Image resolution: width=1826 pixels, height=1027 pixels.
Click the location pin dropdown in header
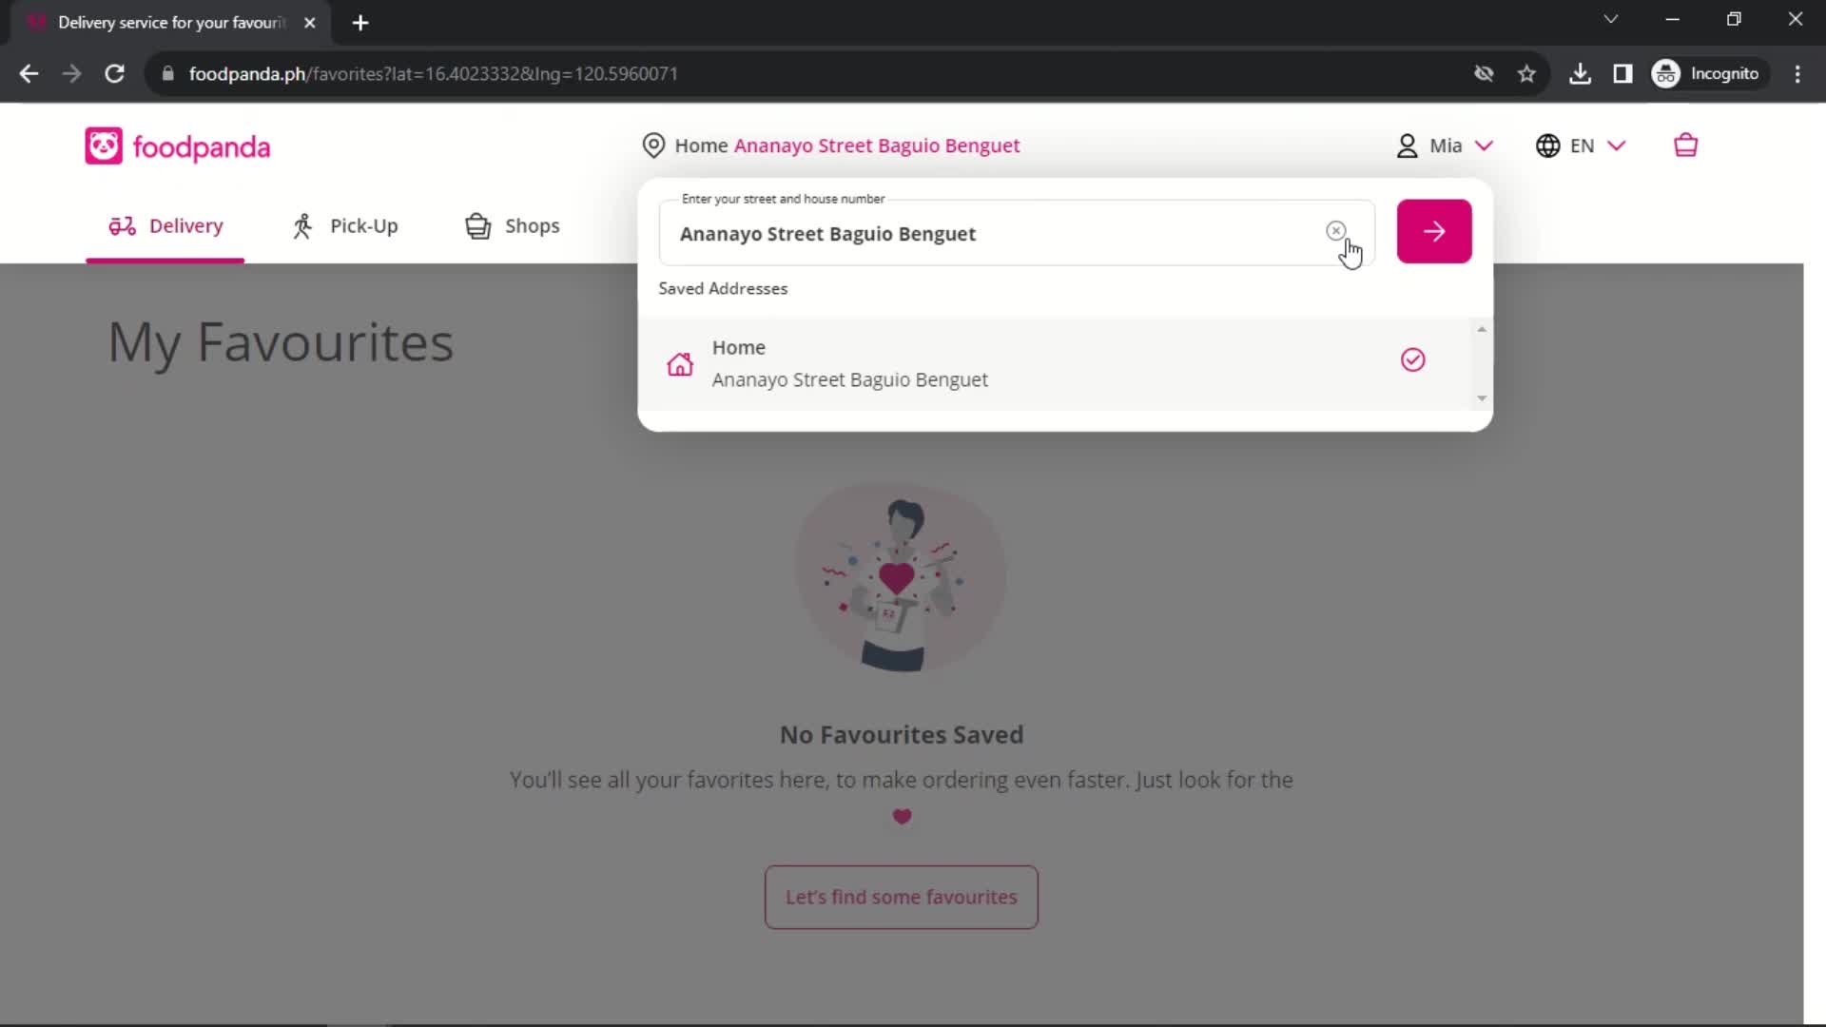(x=653, y=145)
